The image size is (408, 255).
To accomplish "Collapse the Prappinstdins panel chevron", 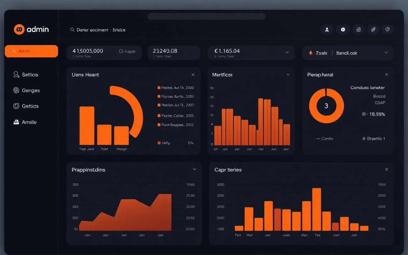I will point(194,169).
